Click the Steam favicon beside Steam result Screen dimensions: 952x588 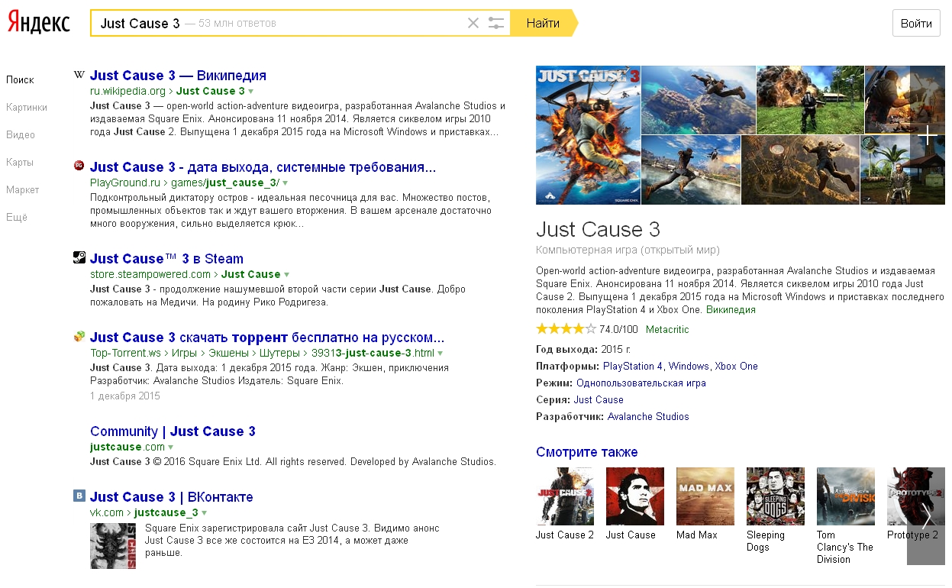(x=79, y=257)
